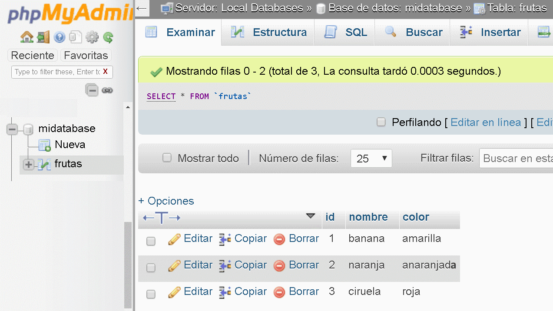This screenshot has height=311, width=553.
Task: Open the Número de filas dropdown
Action: tap(371, 159)
